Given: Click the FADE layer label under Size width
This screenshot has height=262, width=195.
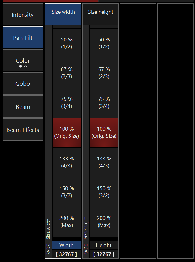Looking at the screenshot, I should (49, 249).
